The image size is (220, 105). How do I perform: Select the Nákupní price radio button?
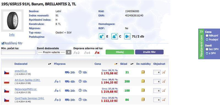tap(207, 36)
